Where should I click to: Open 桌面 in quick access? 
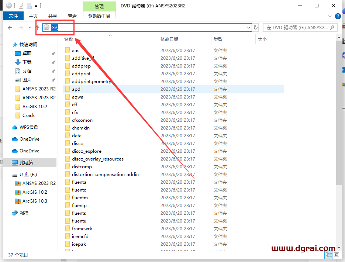point(27,54)
